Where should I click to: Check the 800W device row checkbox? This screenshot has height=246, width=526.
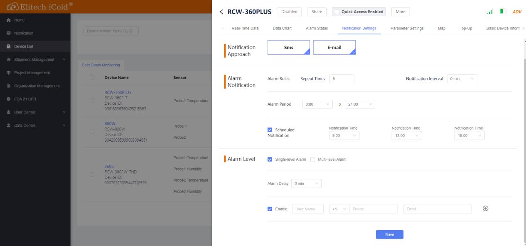tap(92, 132)
